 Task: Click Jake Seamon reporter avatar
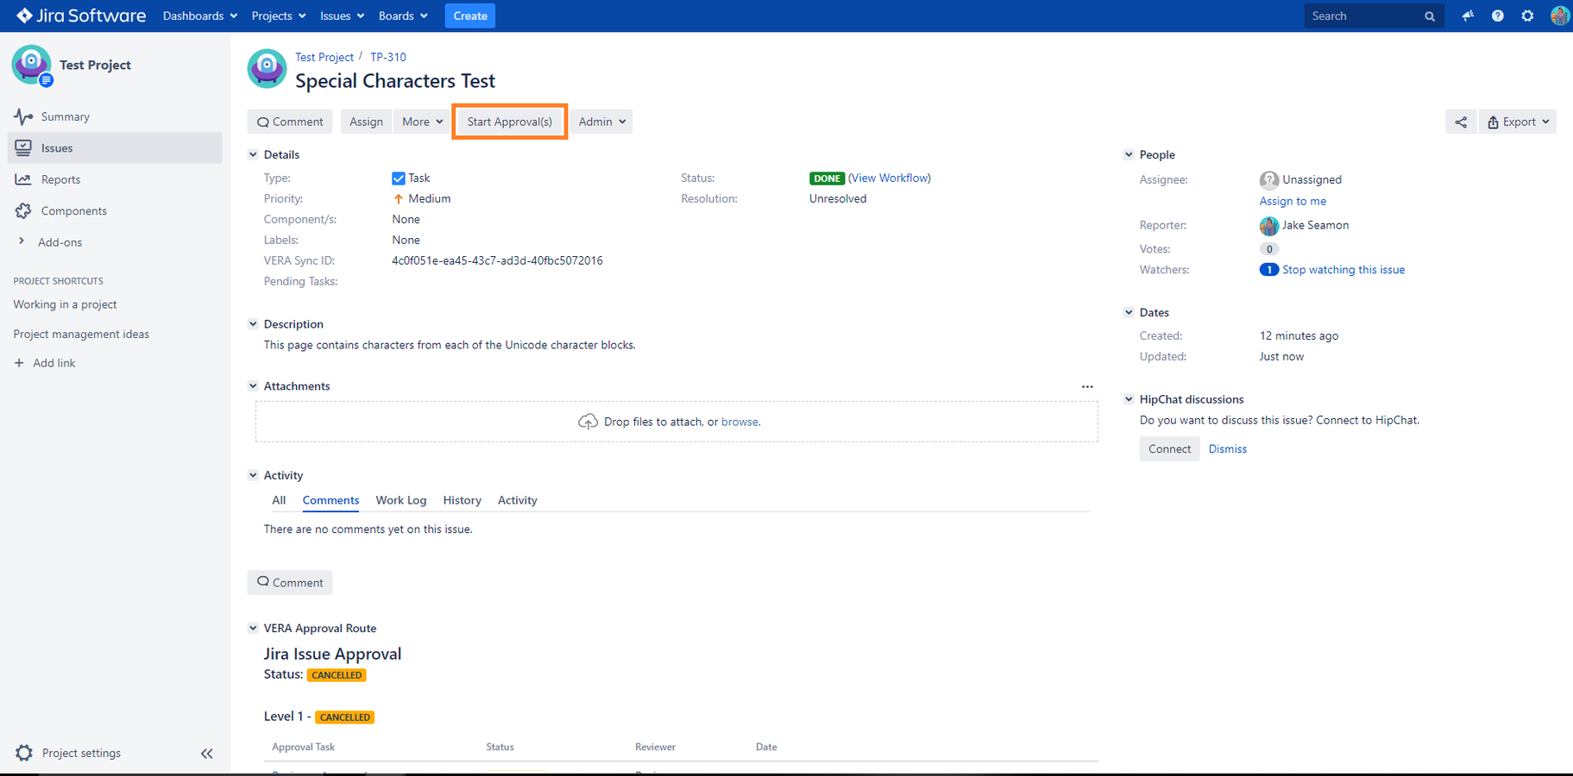(1268, 226)
